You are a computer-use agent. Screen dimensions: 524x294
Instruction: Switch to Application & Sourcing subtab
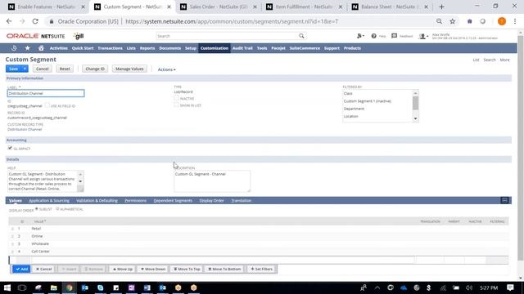pos(49,201)
